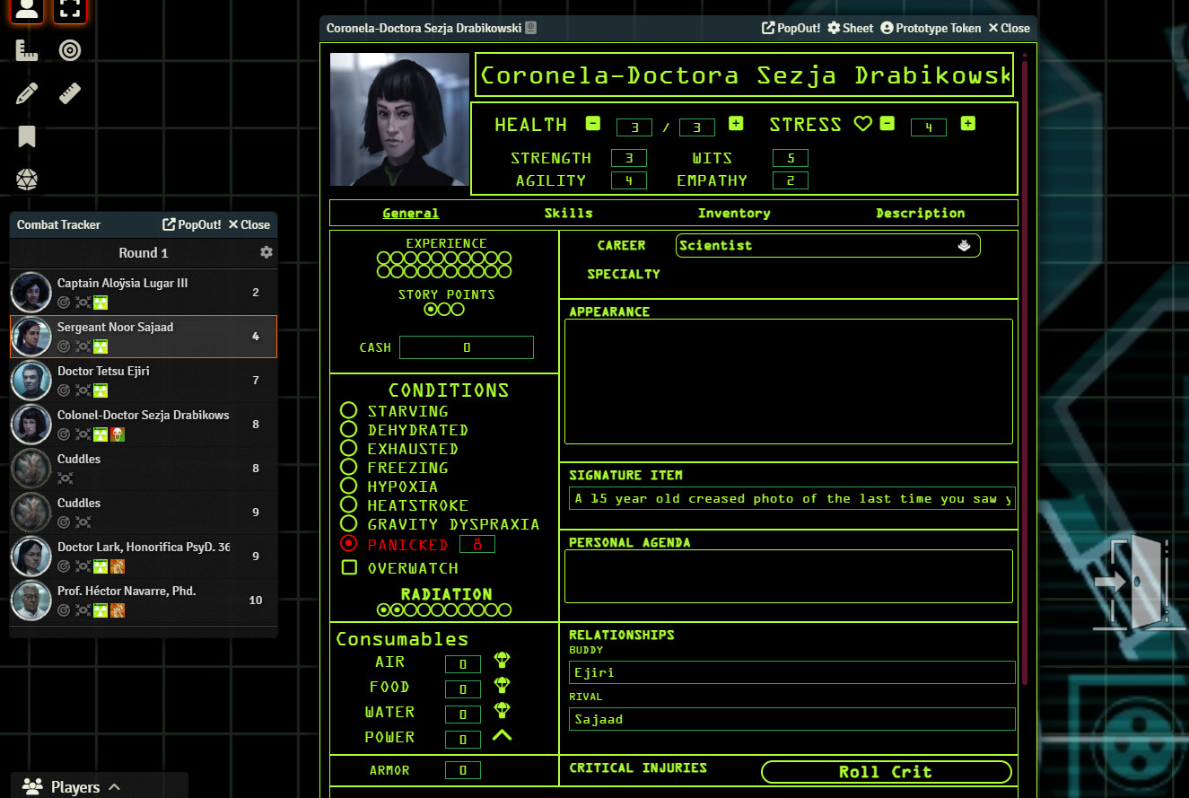Switch to the General tab

pos(411,213)
